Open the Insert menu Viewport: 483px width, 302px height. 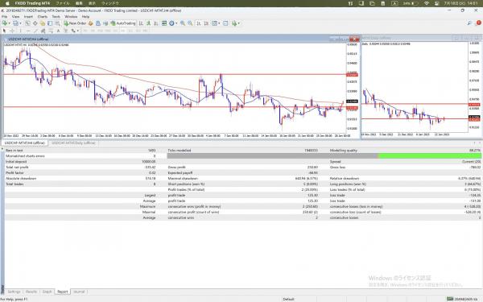(28, 17)
